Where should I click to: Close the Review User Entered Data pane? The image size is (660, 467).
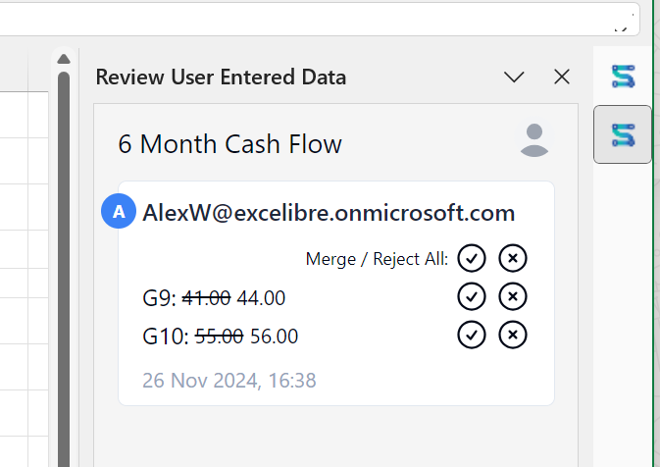(562, 77)
